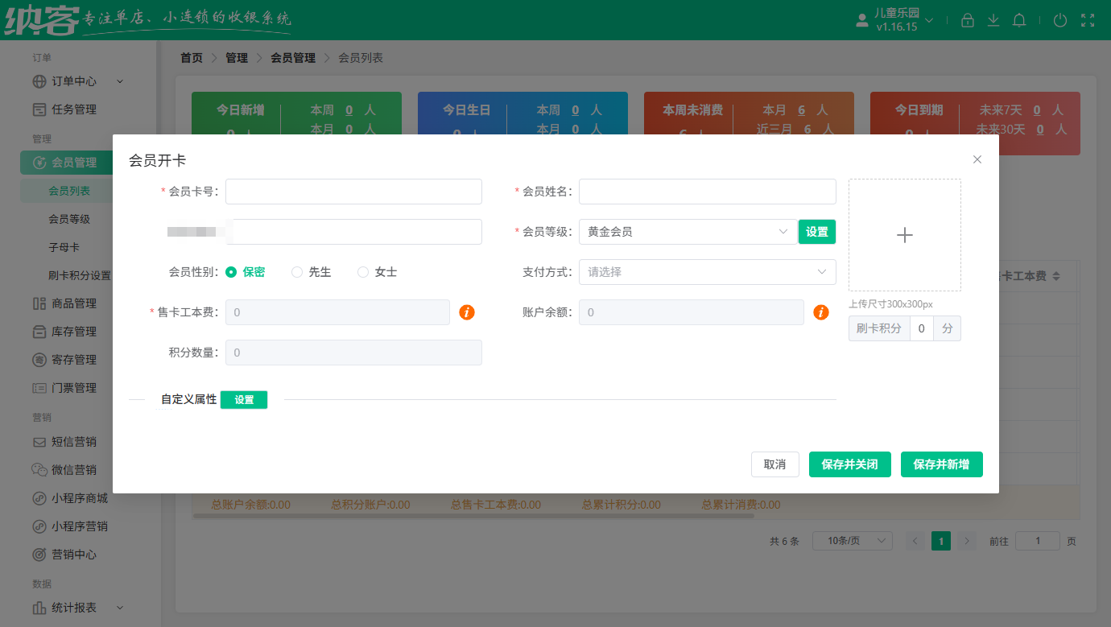
Task: Click the 保存并关闭 save and close button
Action: point(849,464)
